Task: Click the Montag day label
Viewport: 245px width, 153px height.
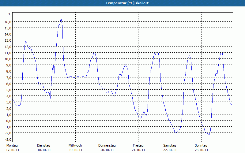Action: click(x=12, y=145)
